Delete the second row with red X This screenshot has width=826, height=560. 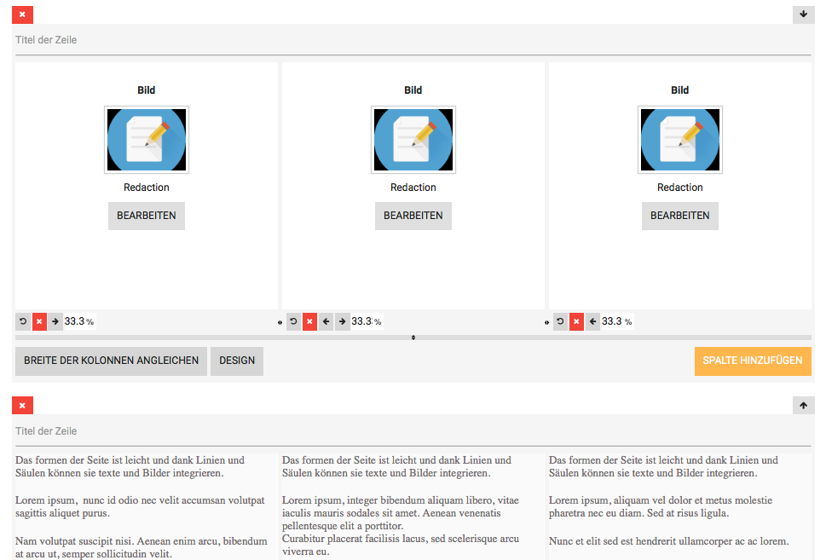(x=22, y=405)
